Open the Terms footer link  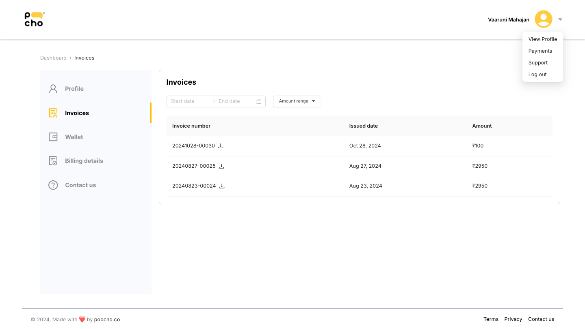tap(491, 319)
